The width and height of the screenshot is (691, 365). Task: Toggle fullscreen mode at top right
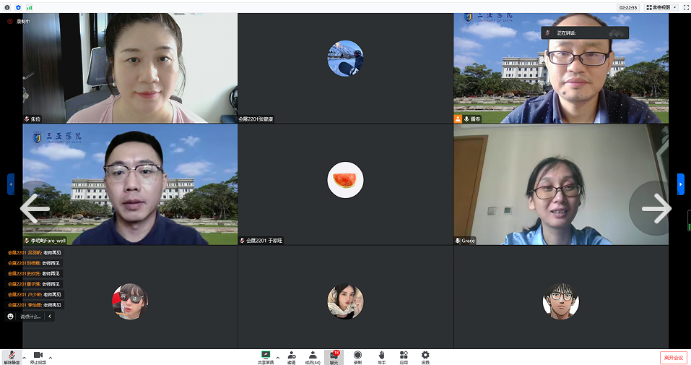point(685,7)
